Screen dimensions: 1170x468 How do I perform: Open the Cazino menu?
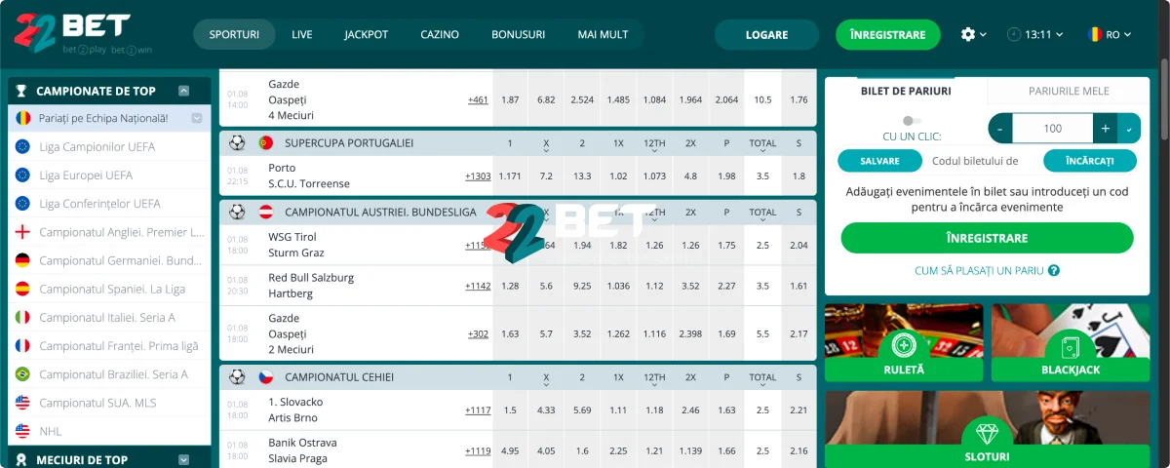440,34
